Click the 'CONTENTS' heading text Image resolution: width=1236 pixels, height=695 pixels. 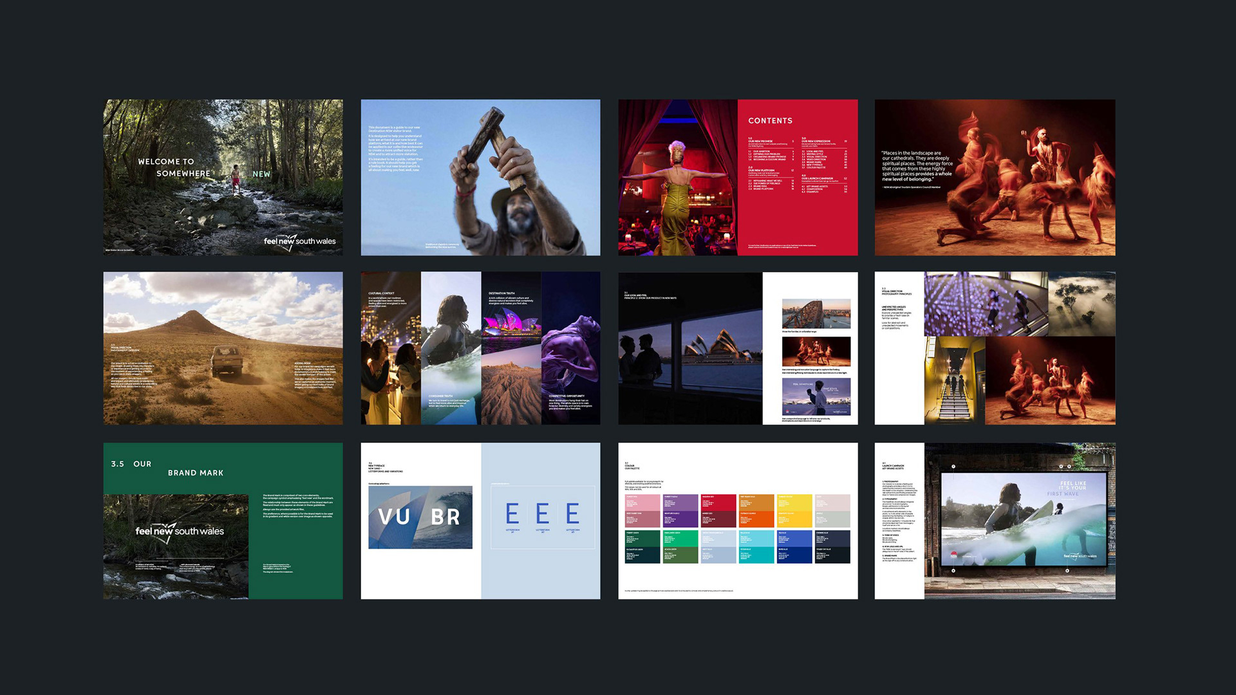770,121
